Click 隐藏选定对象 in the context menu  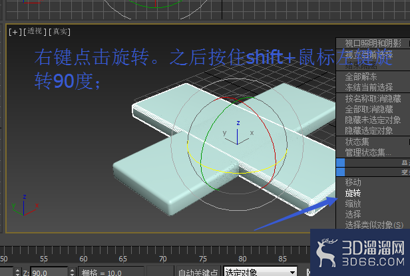[369, 130]
